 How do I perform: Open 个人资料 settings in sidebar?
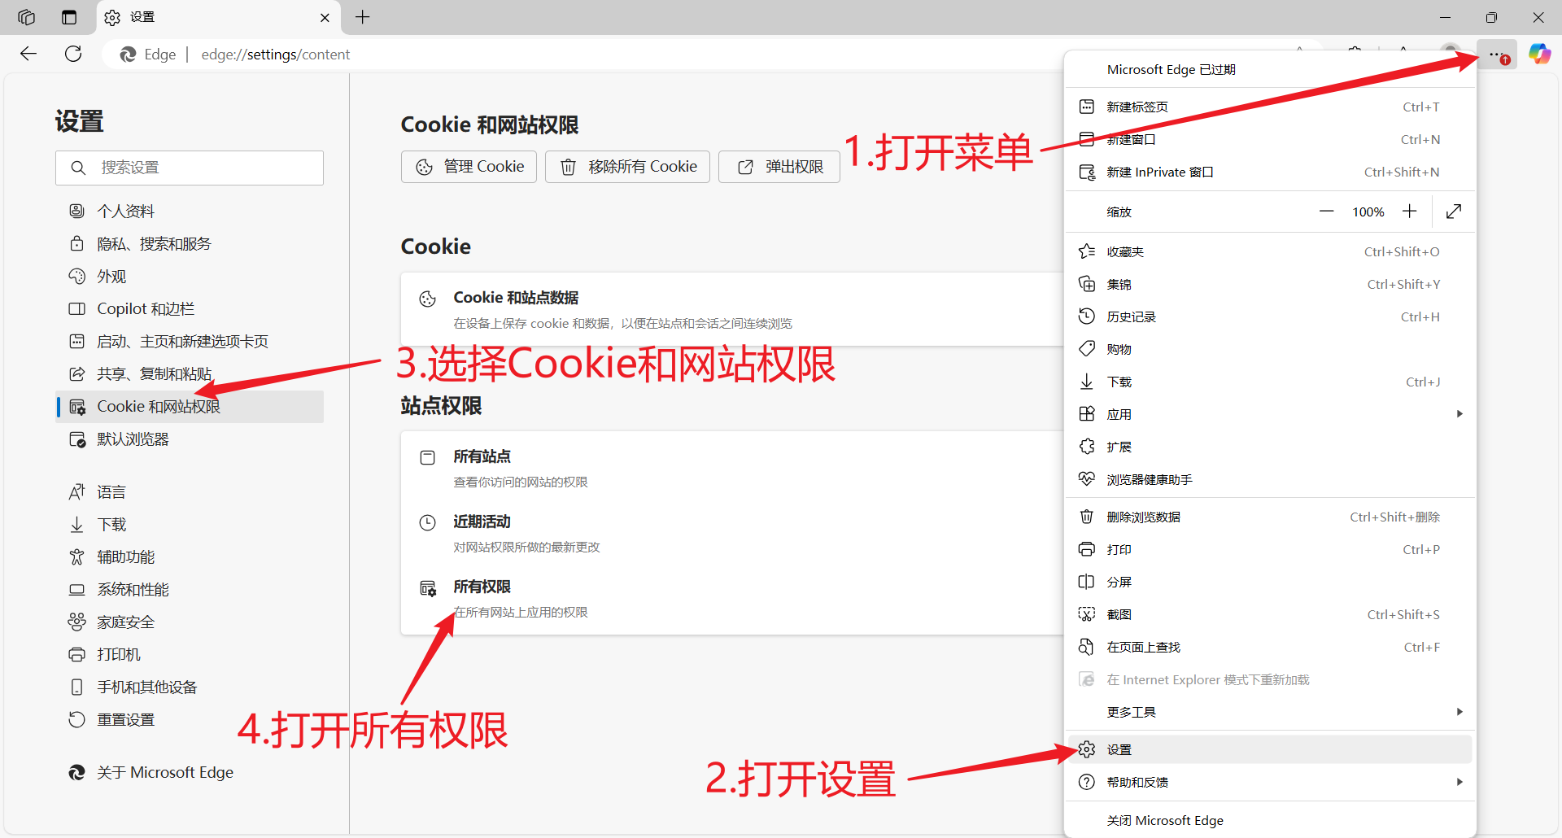pyautogui.click(x=124, y=210)
